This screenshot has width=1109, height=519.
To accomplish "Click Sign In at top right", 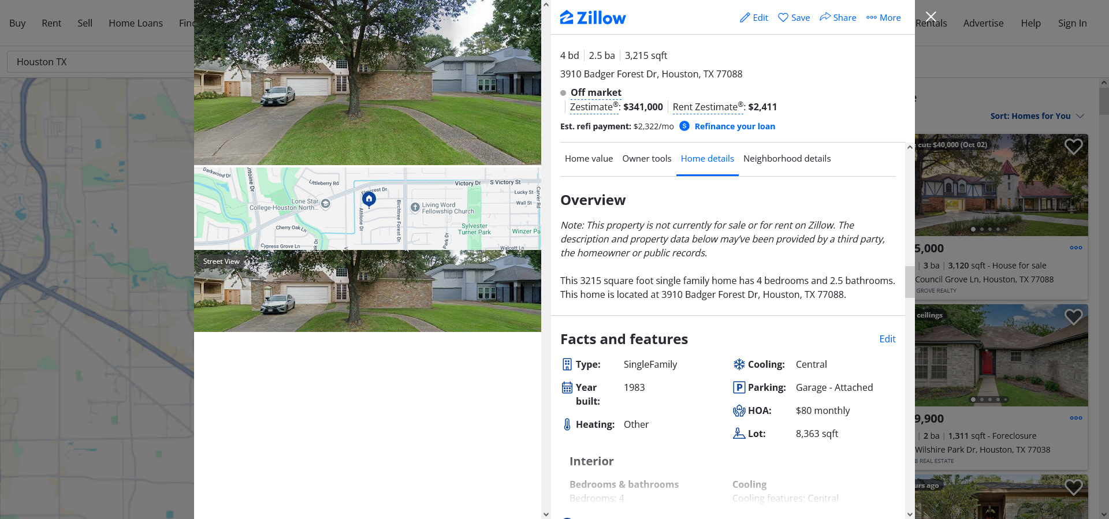I will [1072, 23].
